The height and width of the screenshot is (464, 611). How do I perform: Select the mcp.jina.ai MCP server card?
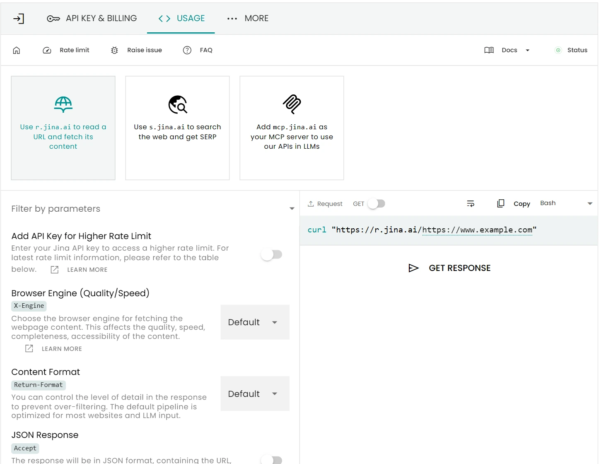pyautogui.click(x=292, y=128)
